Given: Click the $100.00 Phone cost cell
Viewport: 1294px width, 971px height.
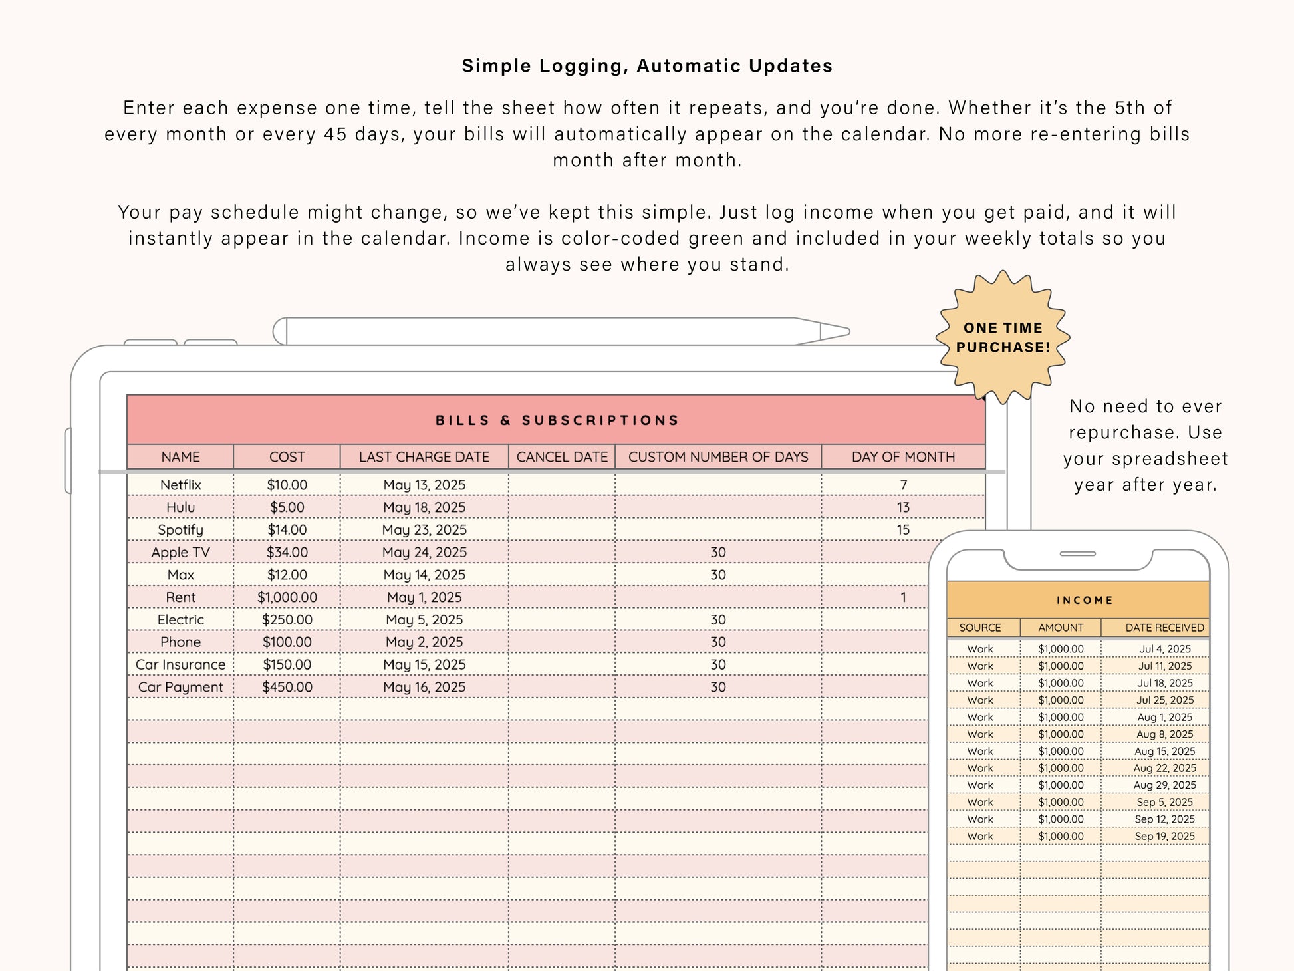Looking at the screenshot, I should click(x=287, y=642).
